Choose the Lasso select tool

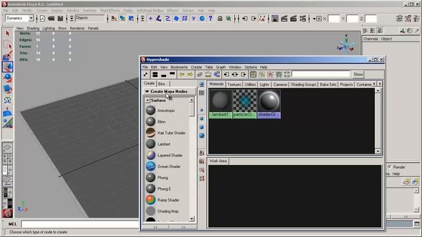(7, 44)
